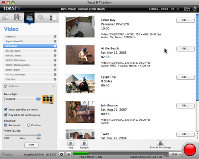Toggle Play all items continuously

click(x=6, y=115)
